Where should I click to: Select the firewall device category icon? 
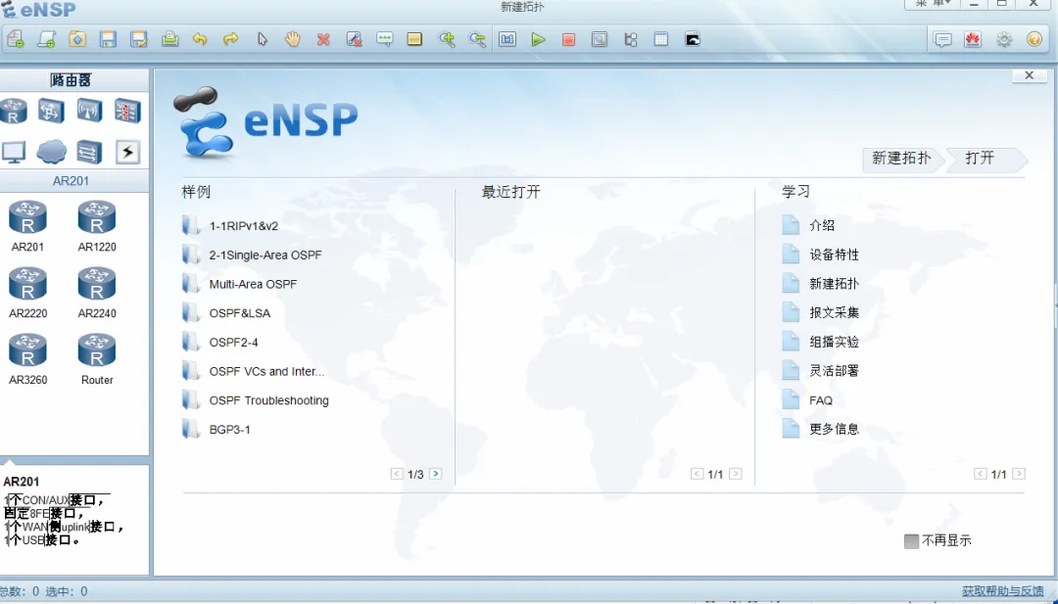(x=127, y=111)
